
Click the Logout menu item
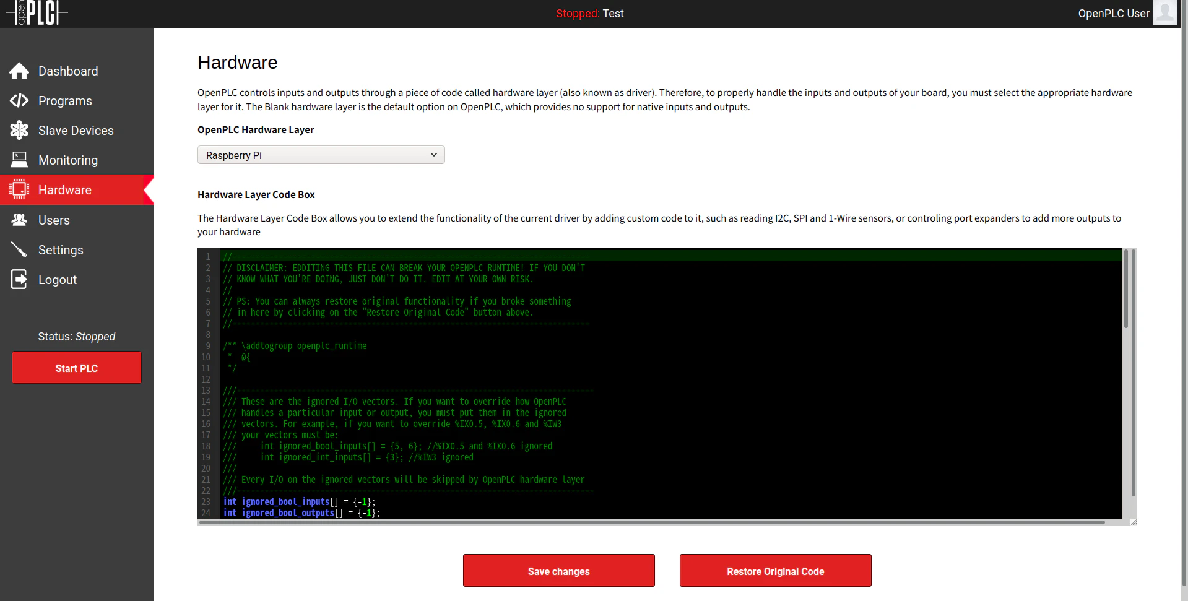77,280
